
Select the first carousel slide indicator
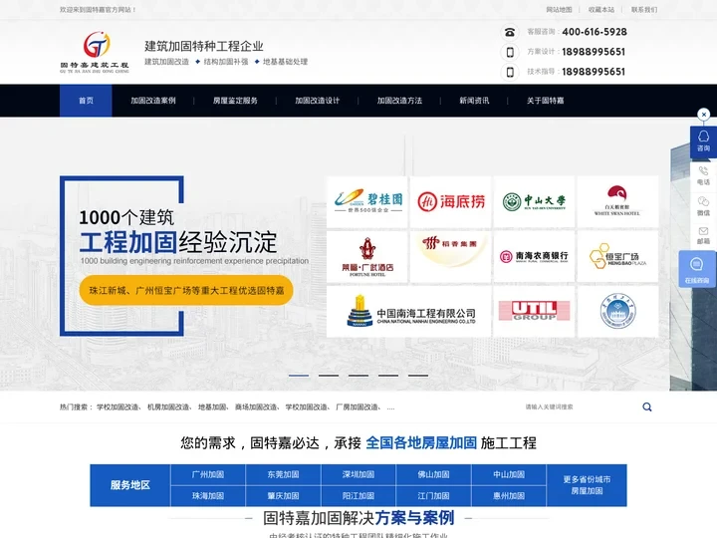coord(299,376)
